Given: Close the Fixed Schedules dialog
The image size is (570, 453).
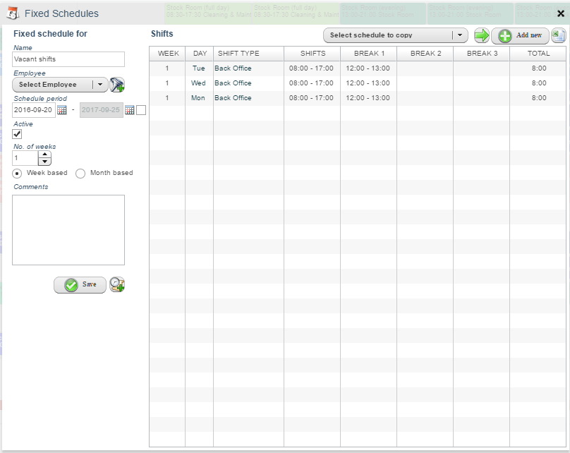Looking at the screenshot, I should point(561,14).
